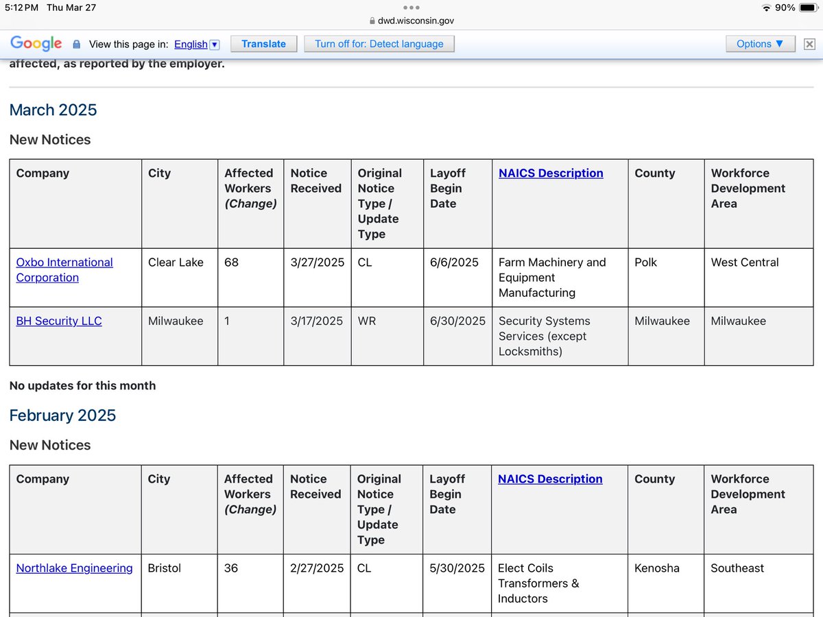This screenshot has height=617, width=823.
Task: Click the 'February 2025' heading
Action: (63, 415)
